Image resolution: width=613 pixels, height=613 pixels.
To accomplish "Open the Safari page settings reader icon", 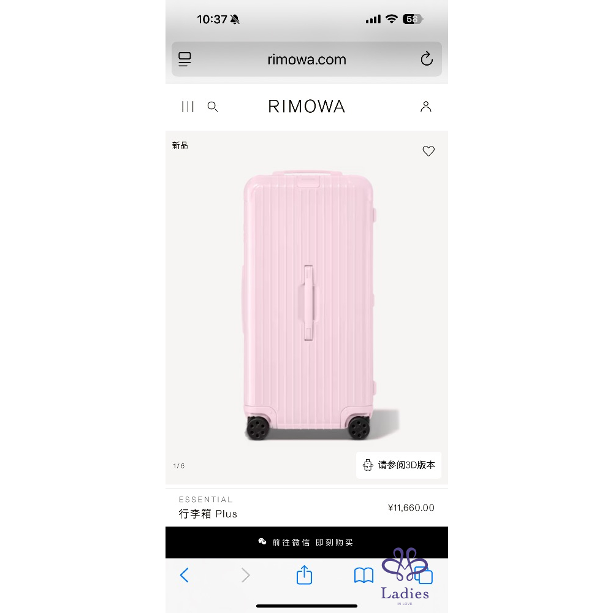I will coord(185,59).
